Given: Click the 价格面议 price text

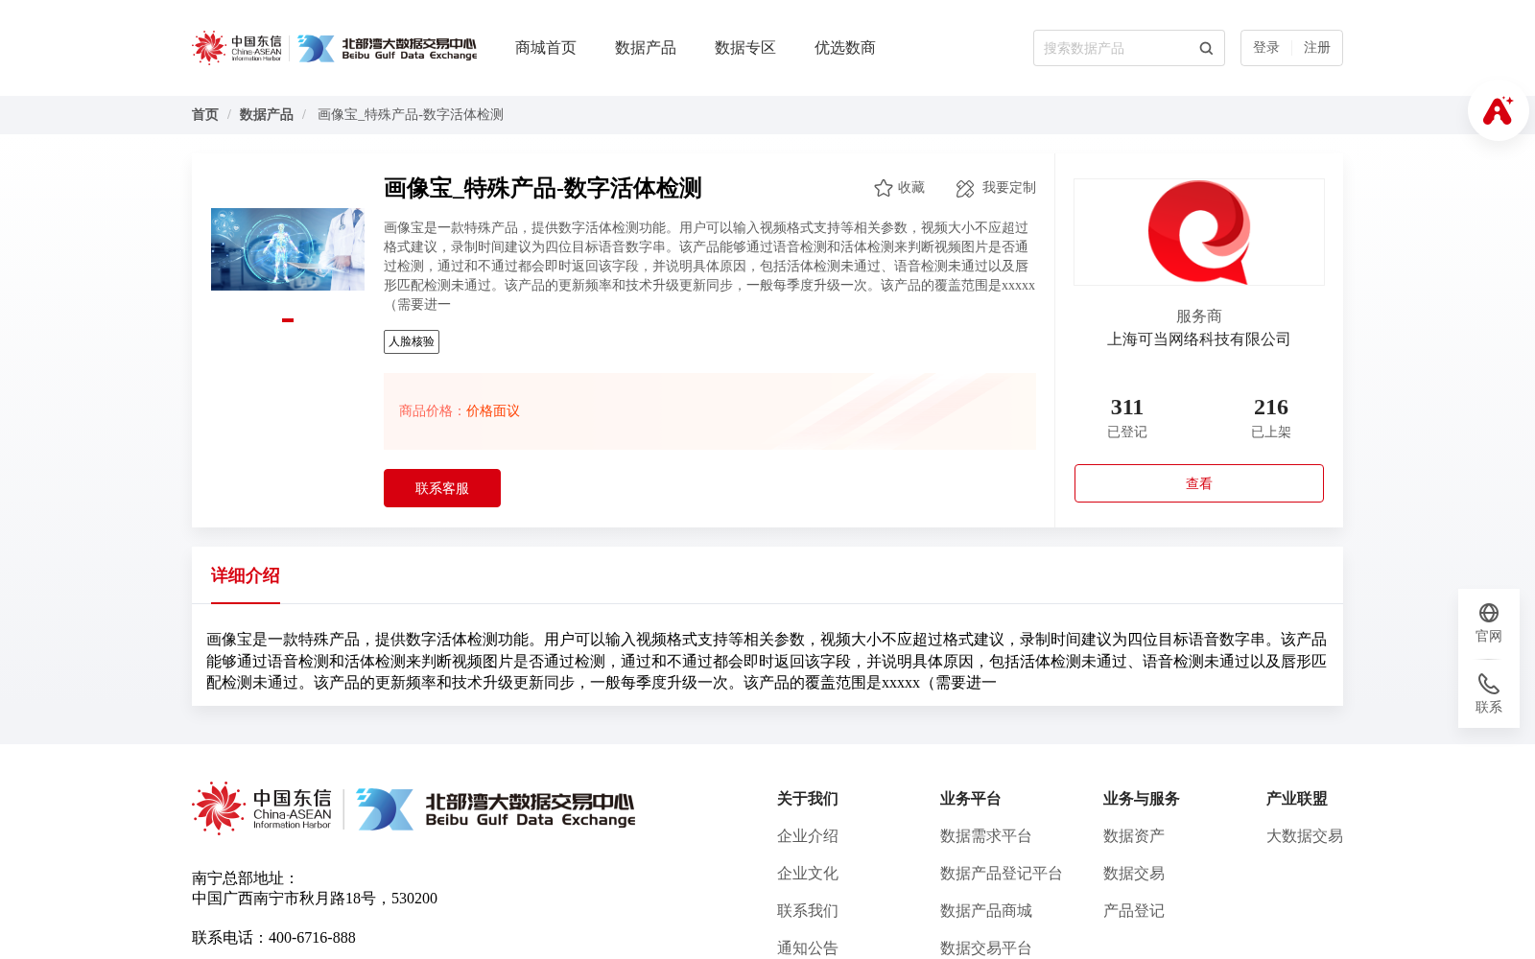Looking at the screenshot, I should pos(493,411).
